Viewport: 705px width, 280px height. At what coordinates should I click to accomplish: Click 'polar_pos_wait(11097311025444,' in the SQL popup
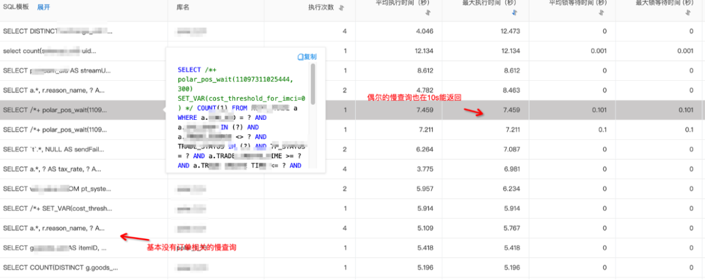[x=235, y=79]
